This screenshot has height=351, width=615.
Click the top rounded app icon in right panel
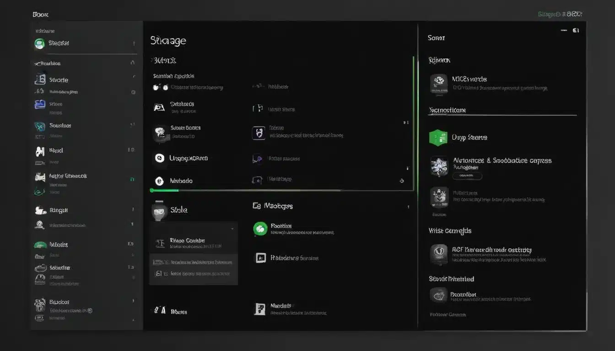tap(438, 83)
